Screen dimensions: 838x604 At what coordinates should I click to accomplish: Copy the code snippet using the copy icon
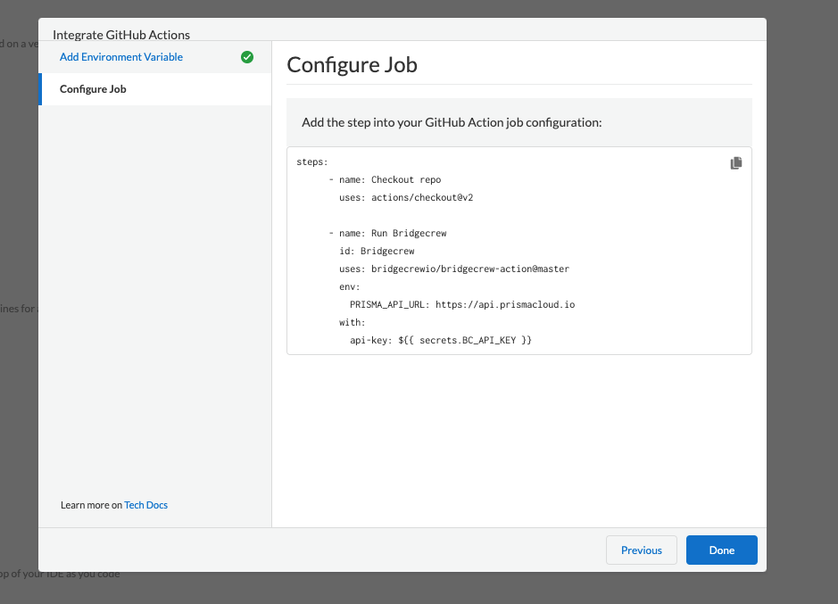pos(735,163)
